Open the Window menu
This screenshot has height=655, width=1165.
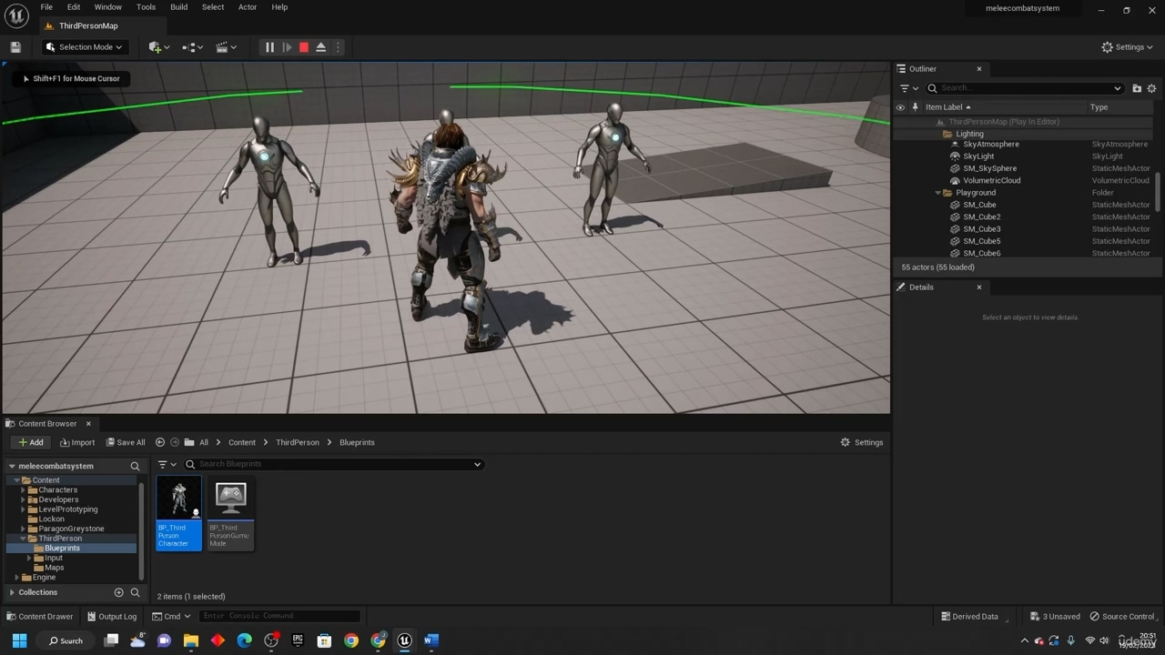(x=107, y=7)
